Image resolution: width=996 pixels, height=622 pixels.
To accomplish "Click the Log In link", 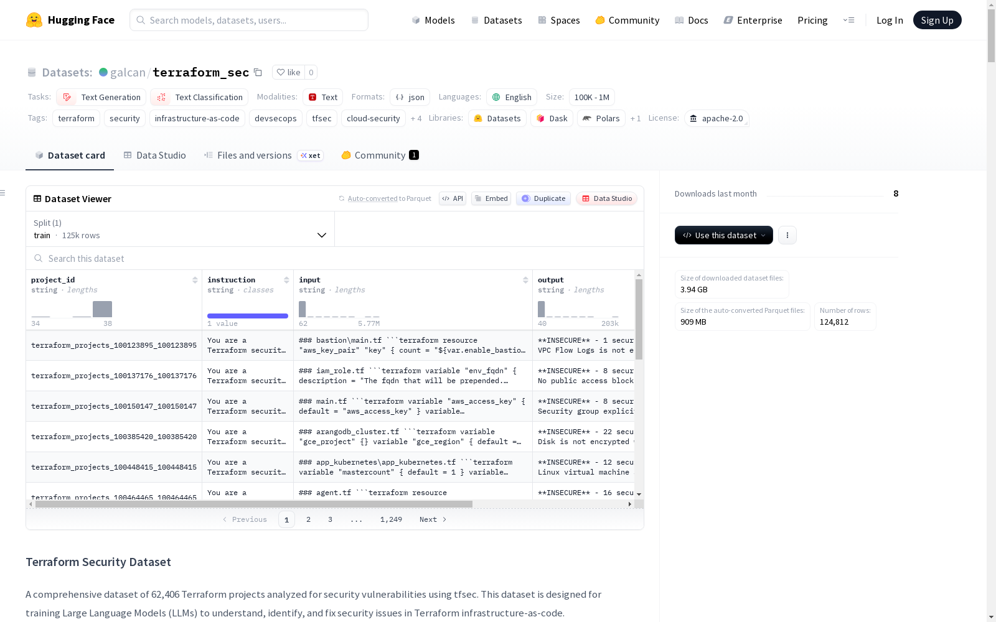I will coord(890,20).
